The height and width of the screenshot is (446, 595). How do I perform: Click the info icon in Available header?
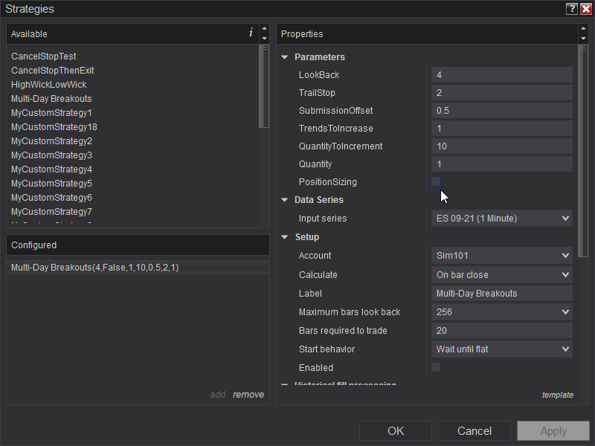[x=251, y=33]
